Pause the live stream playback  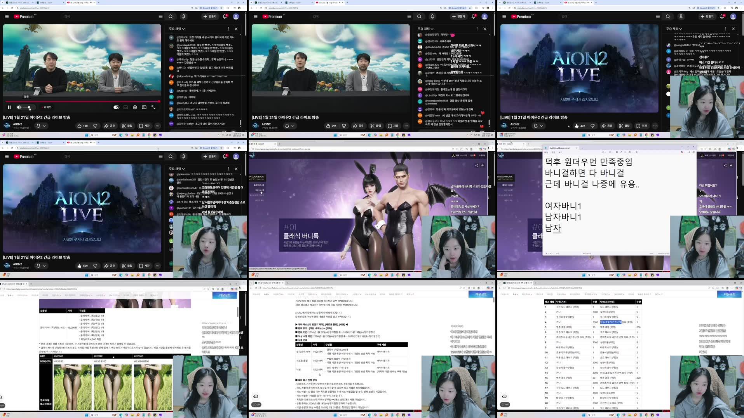coord(9,107)
